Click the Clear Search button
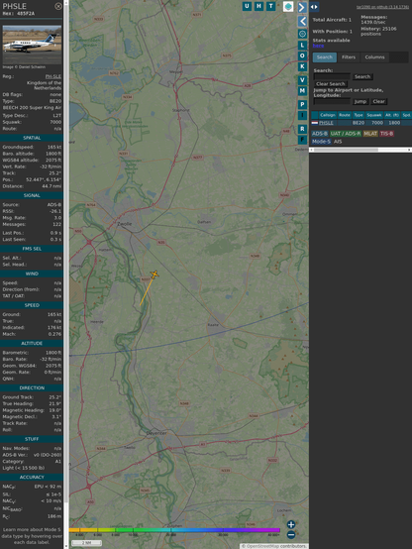Image resolution: width=412 pixels, height=549 pixels. 331,83
